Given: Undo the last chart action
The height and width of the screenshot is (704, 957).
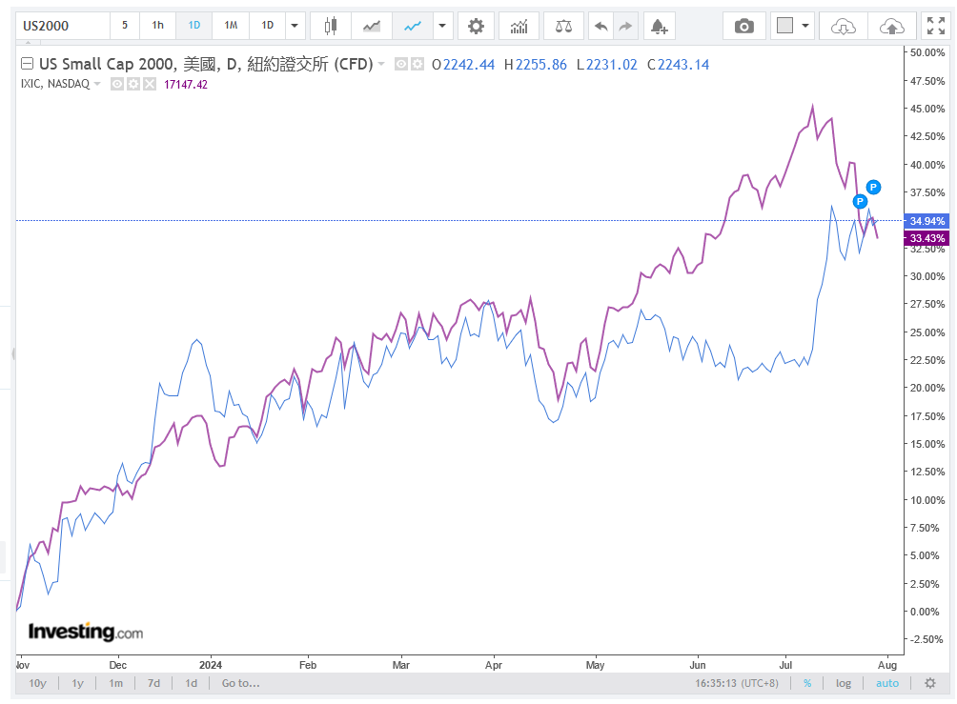Looking at the screenshot, I should click(601, 26).
